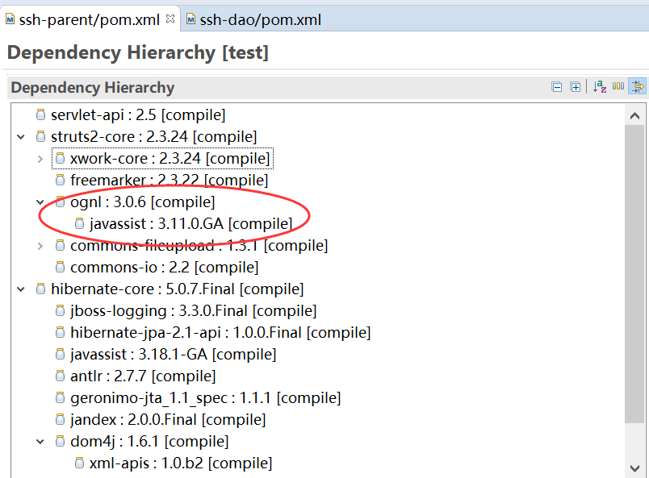The image size is (649, 478).
Task: Select servlet-api : 2.5 dependency
Action: tap(138, 115)
